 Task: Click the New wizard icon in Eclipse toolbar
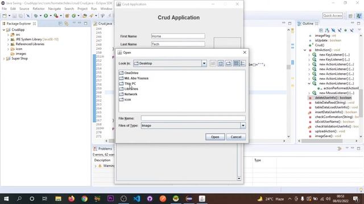click(5, 16)
